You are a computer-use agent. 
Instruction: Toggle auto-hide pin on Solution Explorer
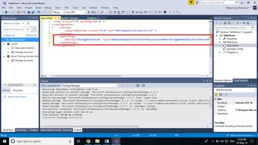pos(251,18)
